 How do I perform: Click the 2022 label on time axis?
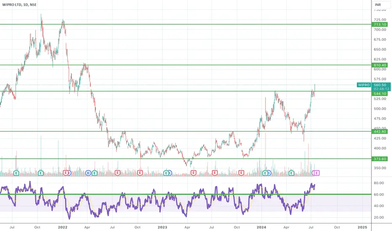(63, 227)
